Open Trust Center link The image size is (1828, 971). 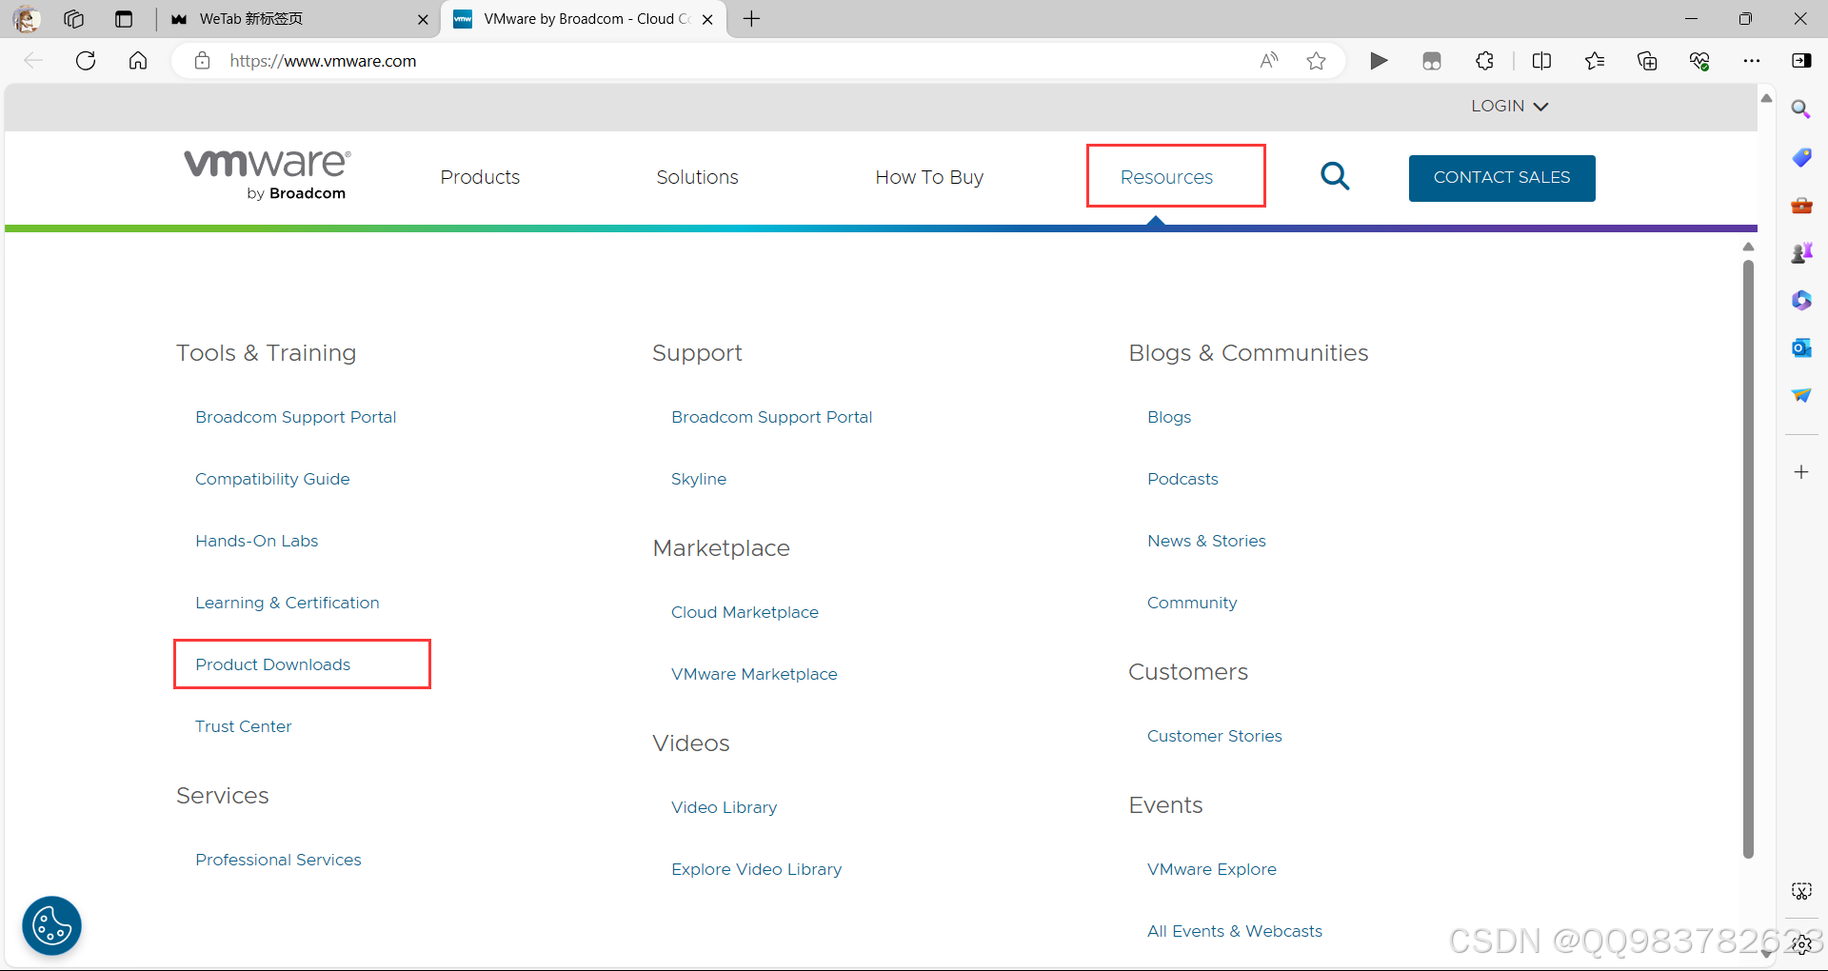244,726
